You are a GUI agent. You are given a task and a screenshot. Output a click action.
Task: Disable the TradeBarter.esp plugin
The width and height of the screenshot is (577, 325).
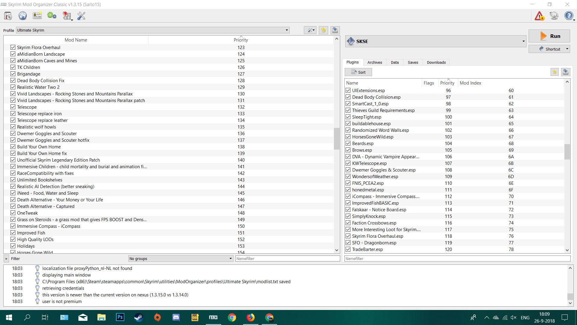click(348, 249)
